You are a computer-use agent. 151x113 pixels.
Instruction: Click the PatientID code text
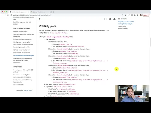(72, 92)
